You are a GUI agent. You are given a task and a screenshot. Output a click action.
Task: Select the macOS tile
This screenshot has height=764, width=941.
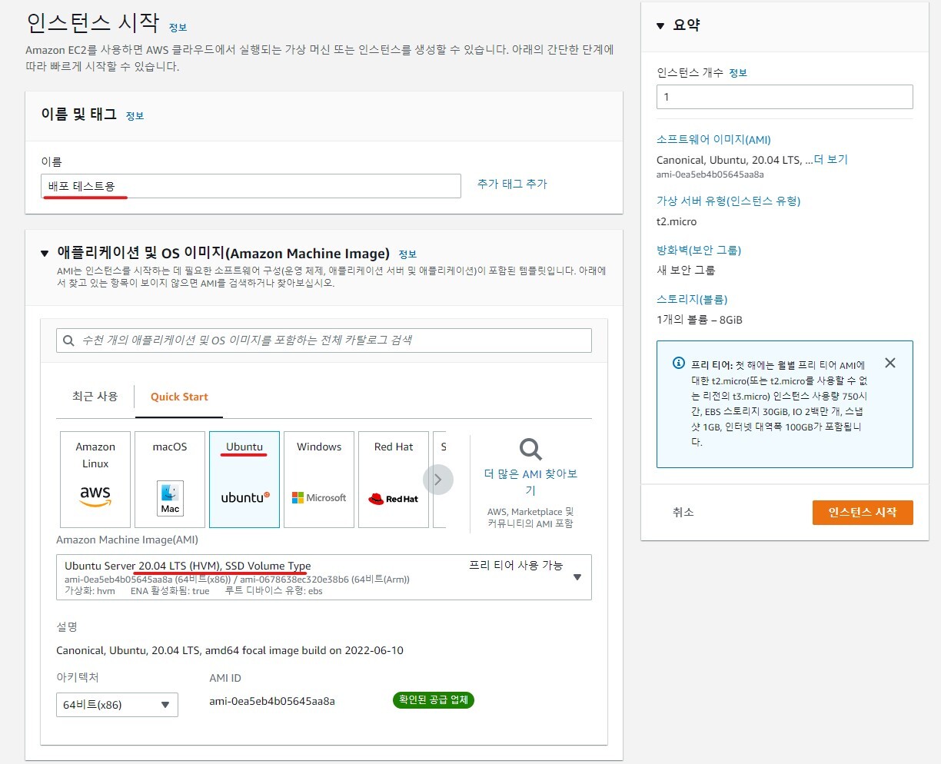point(170,480)
